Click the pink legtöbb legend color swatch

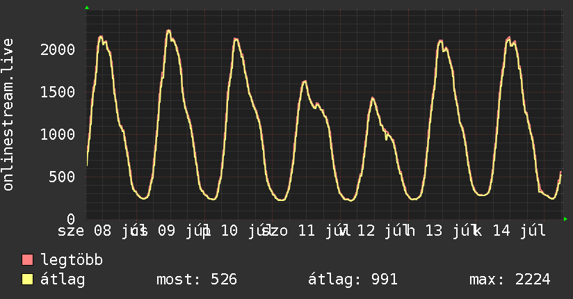pyautogui.click(x=27, y=259)
